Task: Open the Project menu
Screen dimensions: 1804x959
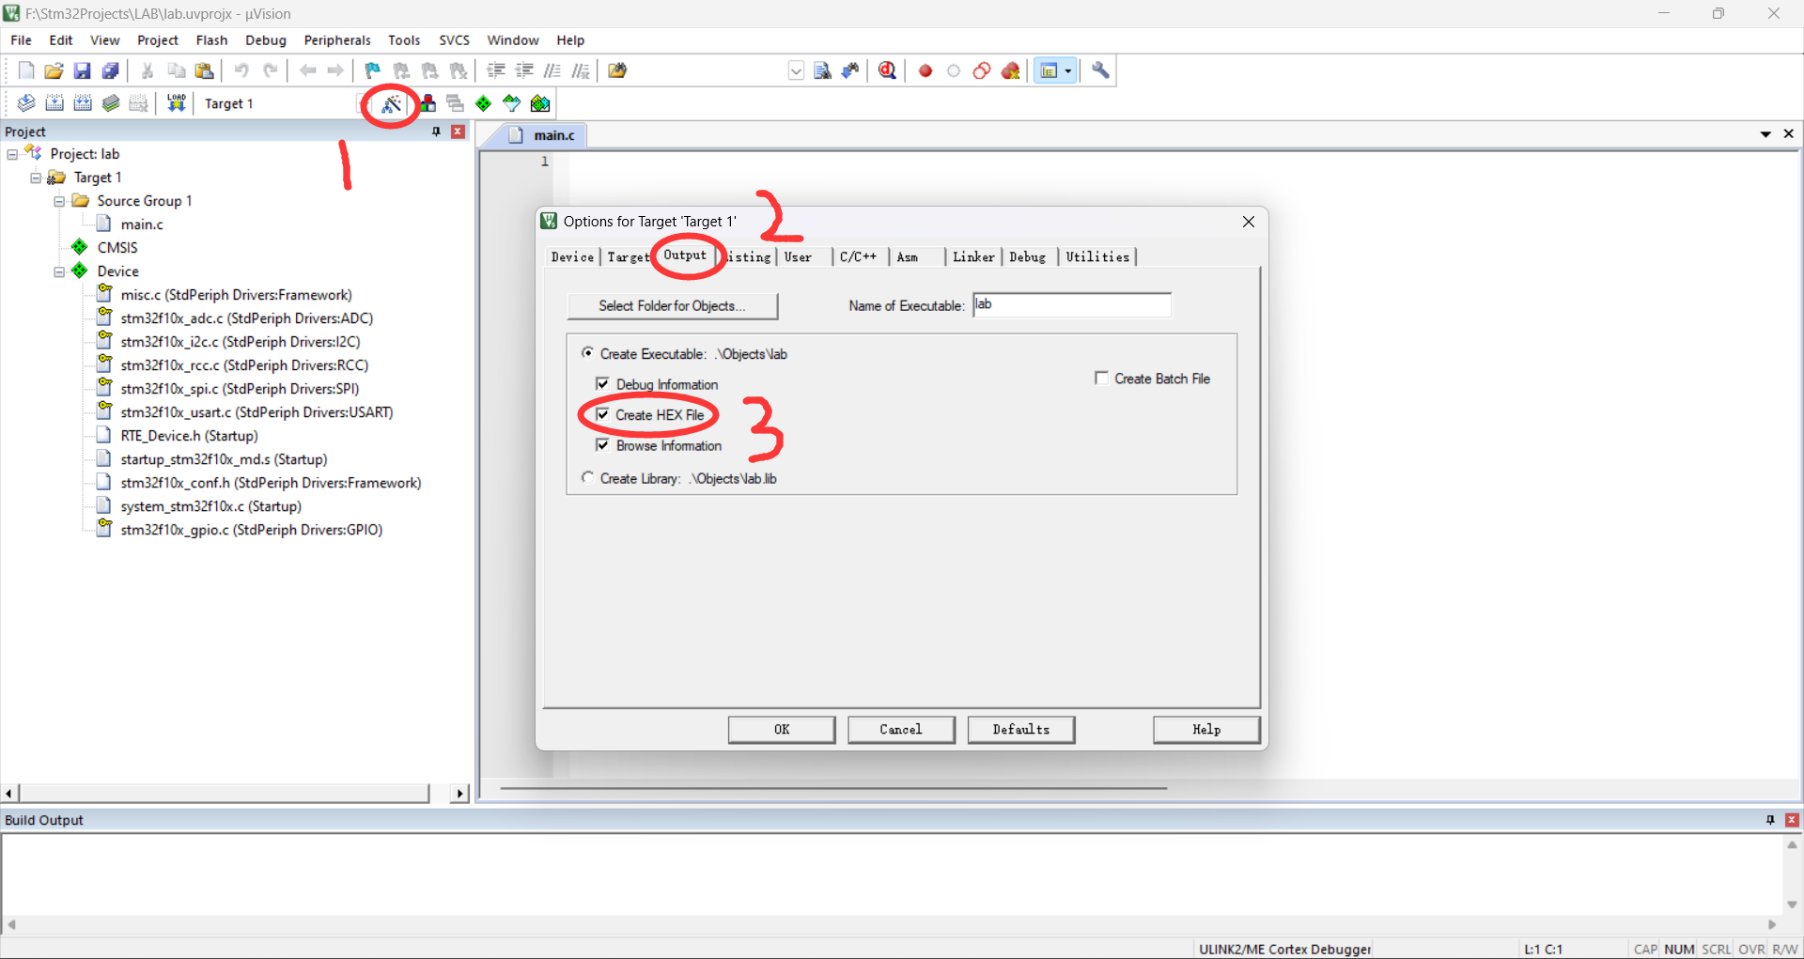Action: [x=157, y=39]
